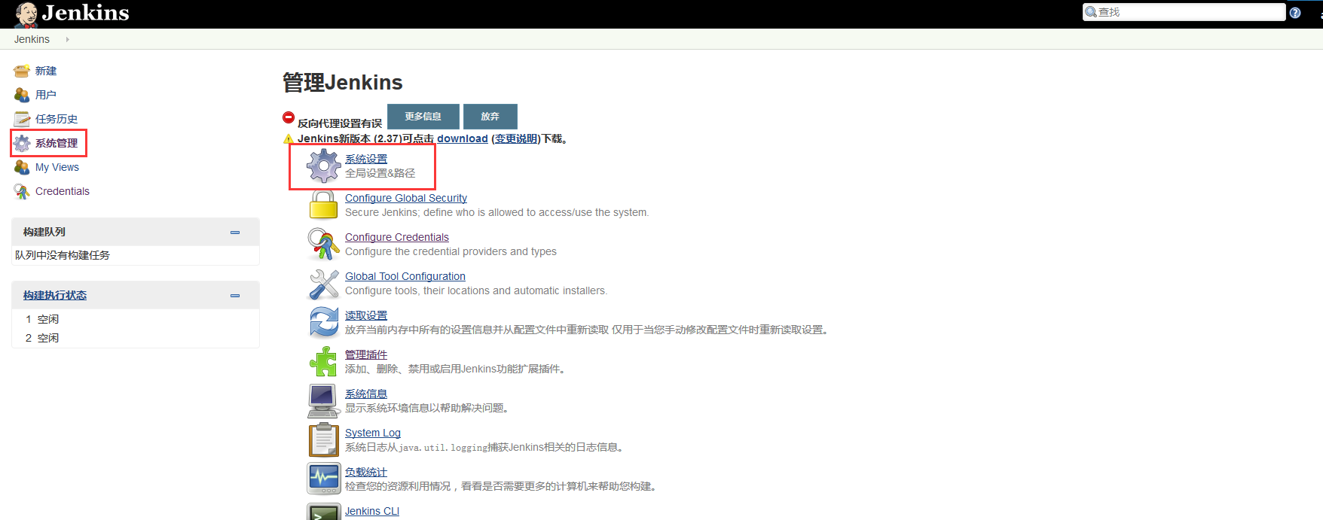Image resolution: width=1323 pixels, height=520 pixels.
Task: Click the 更多信息 button
Action: [x=423, y=116]
